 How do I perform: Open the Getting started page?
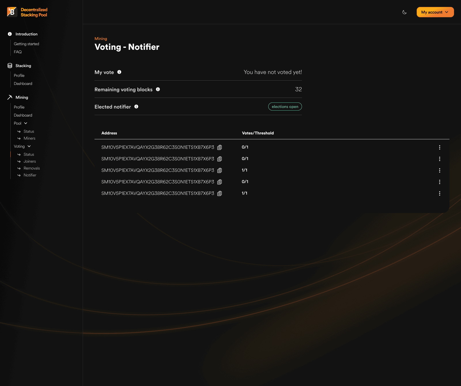[26, 44]
